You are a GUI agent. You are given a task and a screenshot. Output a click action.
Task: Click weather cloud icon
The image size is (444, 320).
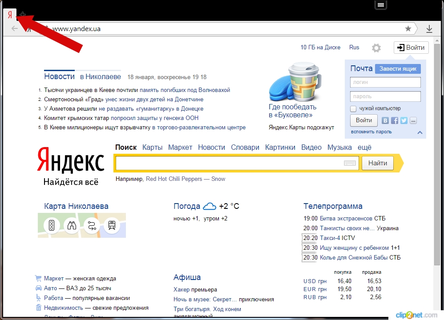tap(210, 206)
